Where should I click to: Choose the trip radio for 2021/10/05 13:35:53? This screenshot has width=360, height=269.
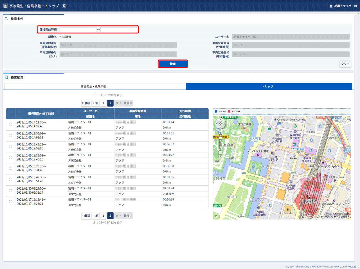pos(11,157)
